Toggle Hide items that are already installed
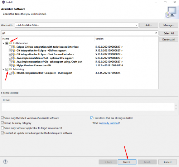The width and height of the screenshot is (179, 167). [x=92, y=118]
